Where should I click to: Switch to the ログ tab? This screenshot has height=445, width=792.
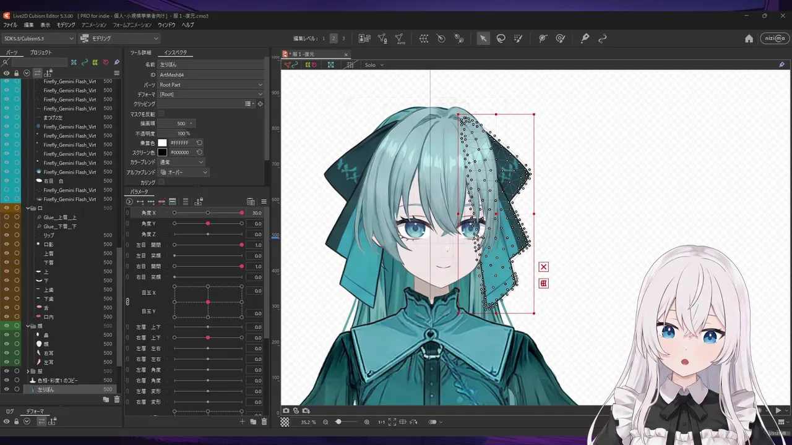[10, 411]
